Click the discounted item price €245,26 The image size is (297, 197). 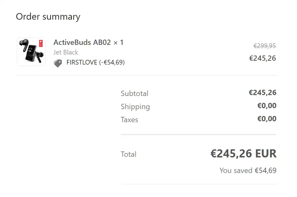pos(263,58)
